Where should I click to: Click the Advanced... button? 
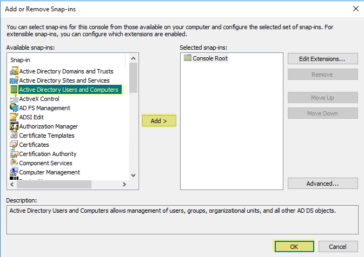[x=322, y=184]
